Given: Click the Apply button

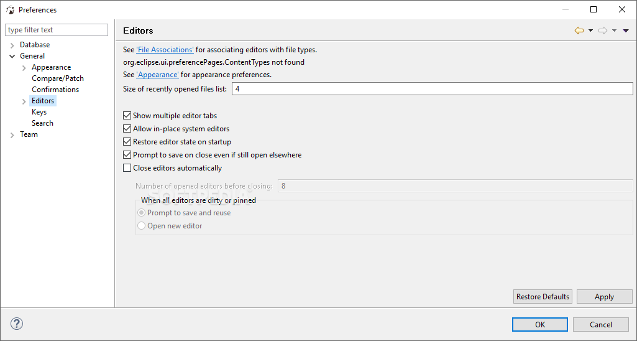Looking at the screenshot, I should [x=605, y=297].
